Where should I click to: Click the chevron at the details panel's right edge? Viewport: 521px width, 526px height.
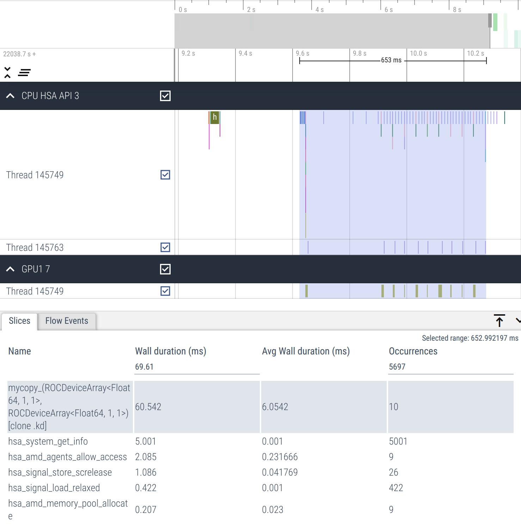point(518,321)
